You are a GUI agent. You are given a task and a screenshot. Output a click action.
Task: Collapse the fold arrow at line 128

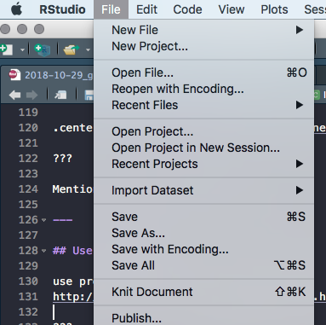pyautogui.click(x=43, y=251)
